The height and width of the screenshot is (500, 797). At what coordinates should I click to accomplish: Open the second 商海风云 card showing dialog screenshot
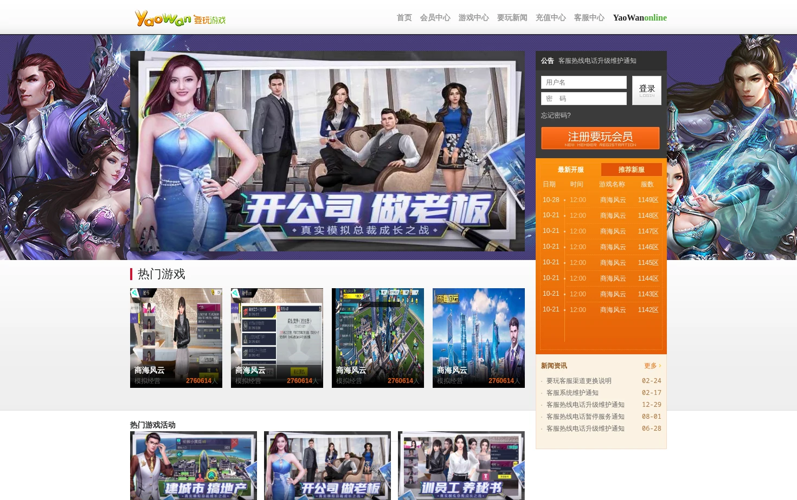[277, 338]
